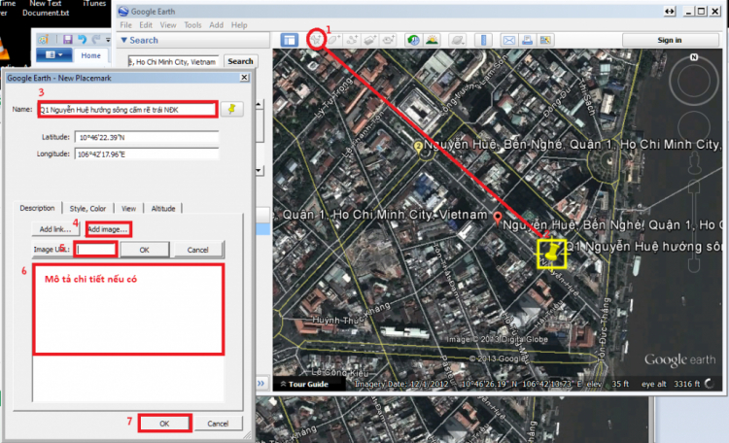Expand the Tour Guide bar
The height and width of the screenshot is (443, 729).
tap(304, 384)
